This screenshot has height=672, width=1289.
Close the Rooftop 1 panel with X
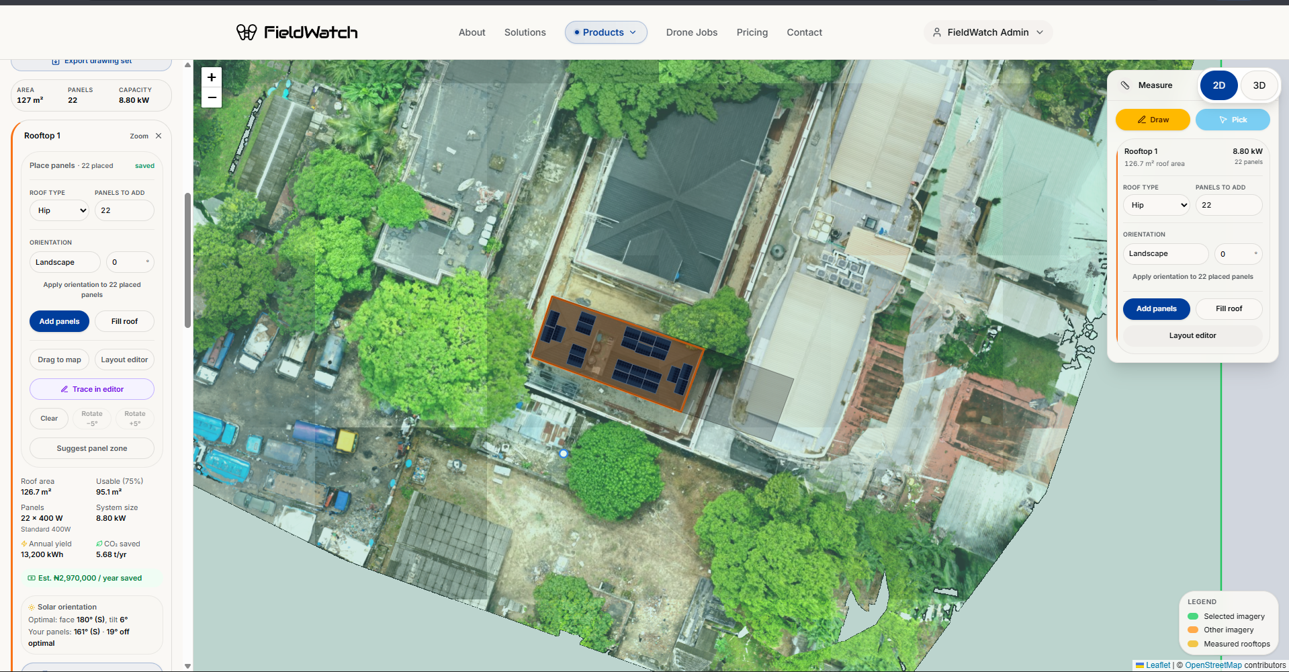159,136
